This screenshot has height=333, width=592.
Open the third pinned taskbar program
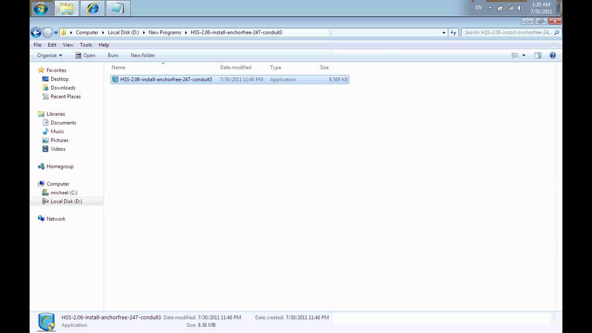pyautogui.click(x=118, y=8)
